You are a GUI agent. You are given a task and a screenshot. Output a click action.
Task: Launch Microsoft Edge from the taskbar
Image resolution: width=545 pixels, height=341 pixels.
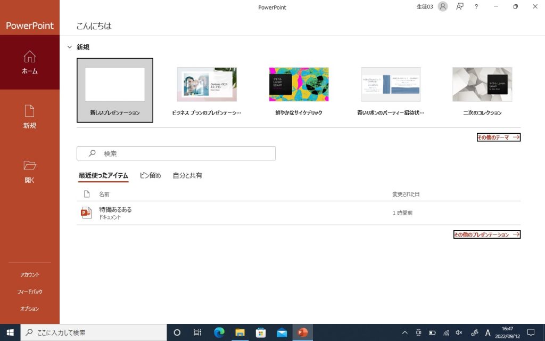219,332
